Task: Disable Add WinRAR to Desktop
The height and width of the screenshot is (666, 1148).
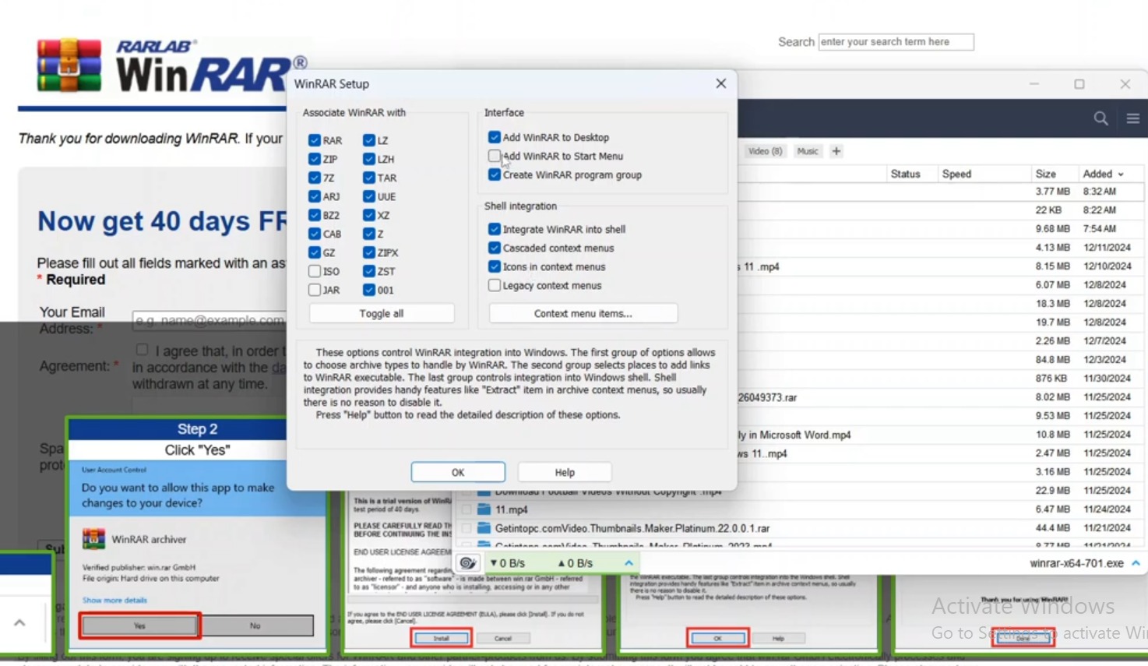Action: pos(495,137)
